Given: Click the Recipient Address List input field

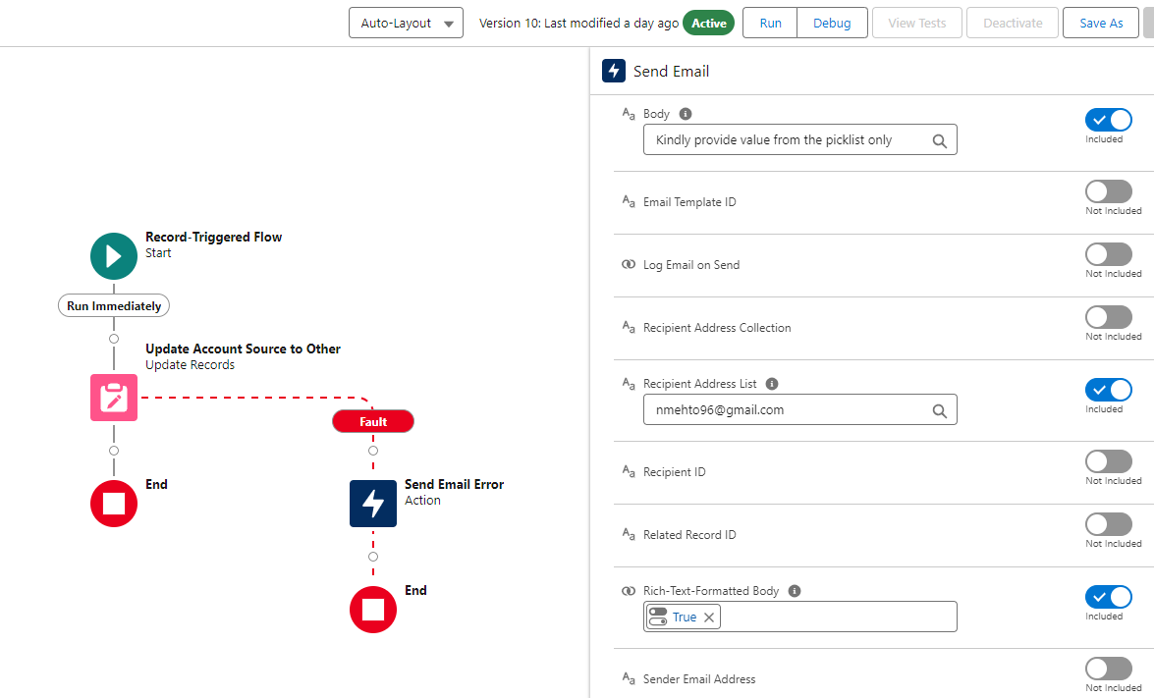Looking at the screenshot, I should click(x=786, y=410).
